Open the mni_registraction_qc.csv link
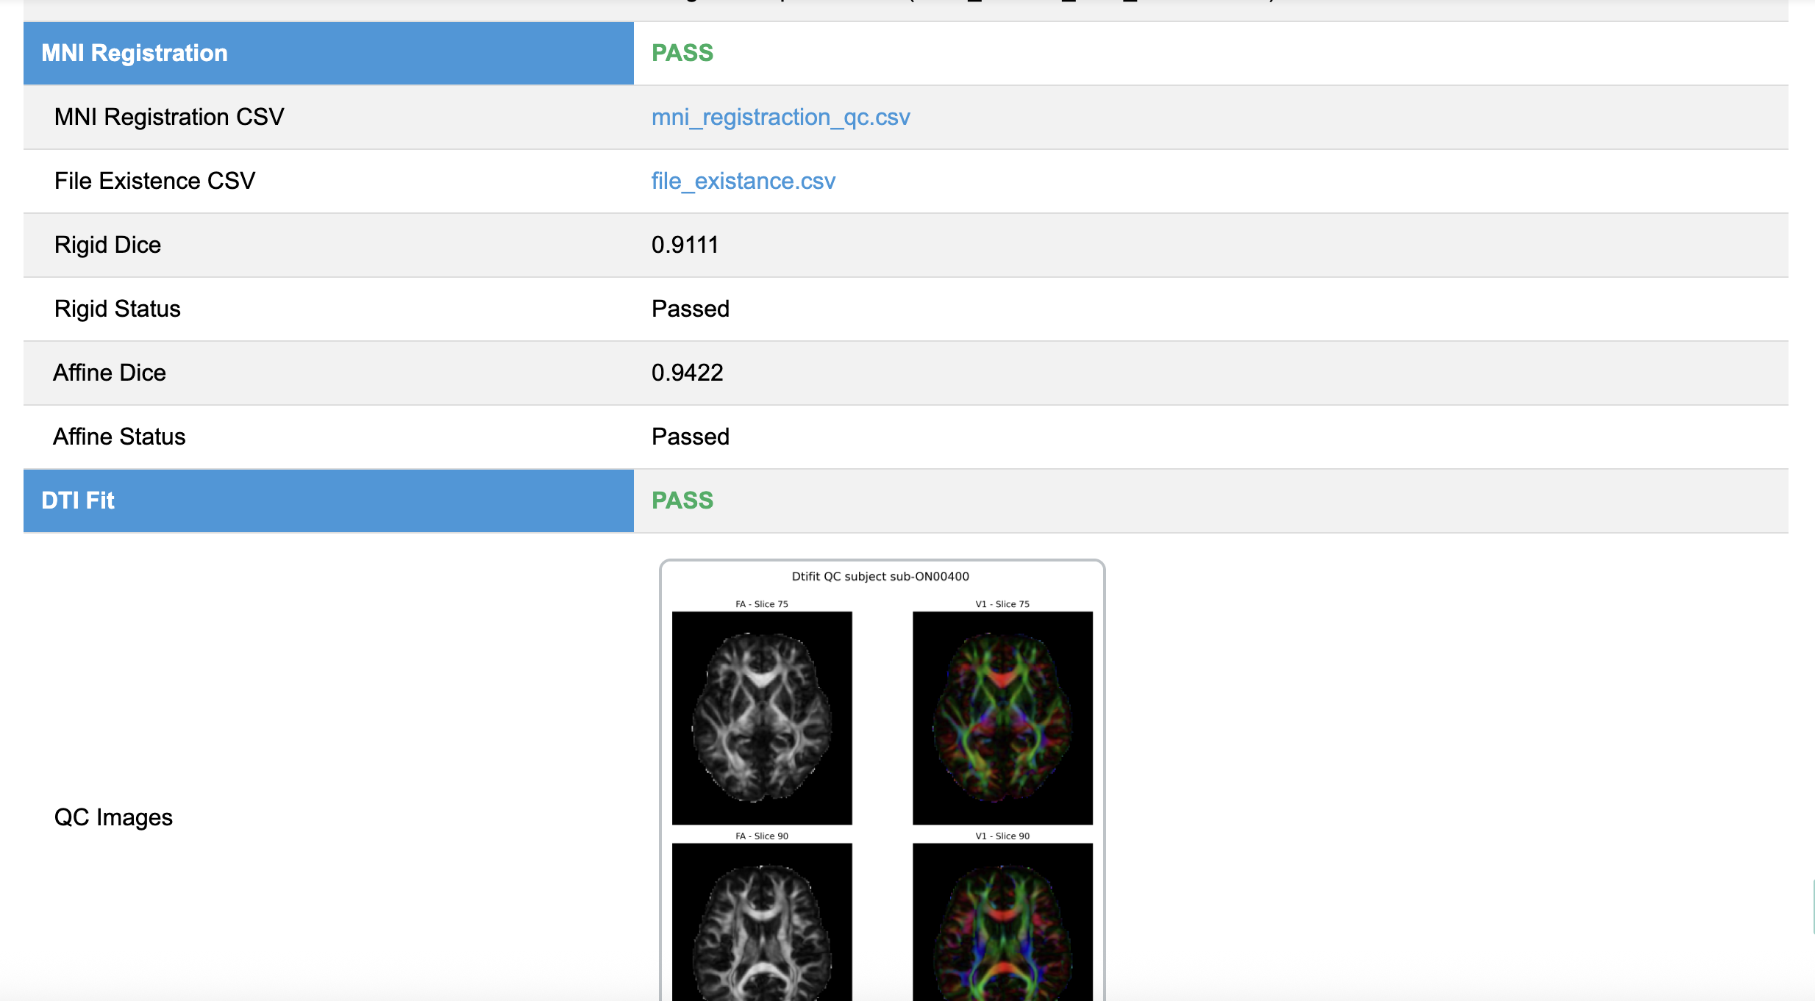 780,117
